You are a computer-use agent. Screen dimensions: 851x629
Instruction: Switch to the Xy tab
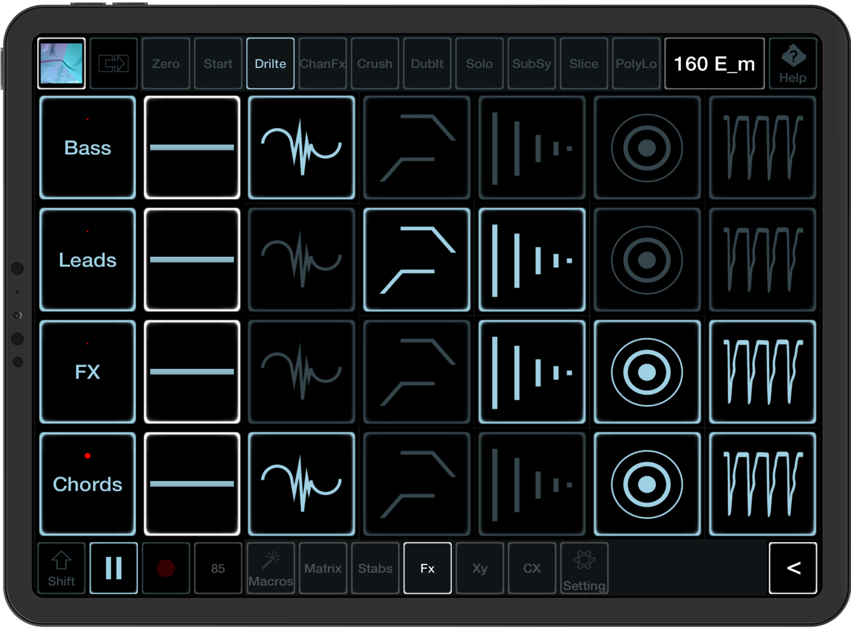click(x=479, y=568)
